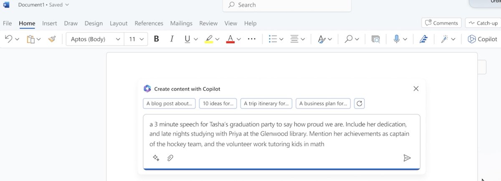Open the Help tab
Viewport: 501px width, 181px height.
pyautogui.click(x=250, y=23)
